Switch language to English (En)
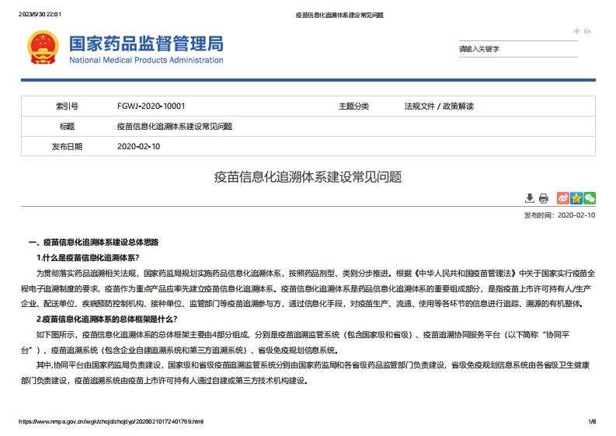Screen dimensions: 616x436 tap(587, 31)
